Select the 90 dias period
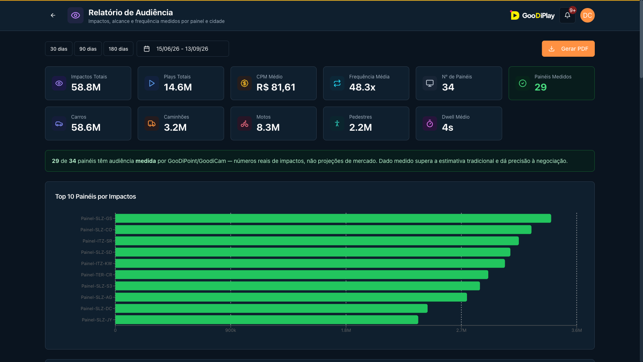Image resolution: width=643 pixels, height=362 pixels. click(x=88, y=49)
